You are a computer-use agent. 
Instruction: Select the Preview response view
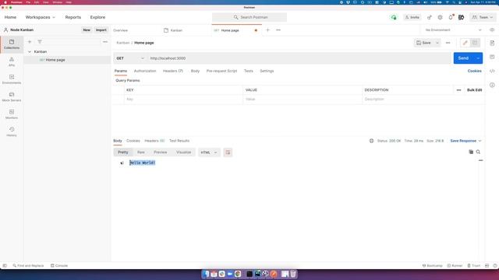160,152
